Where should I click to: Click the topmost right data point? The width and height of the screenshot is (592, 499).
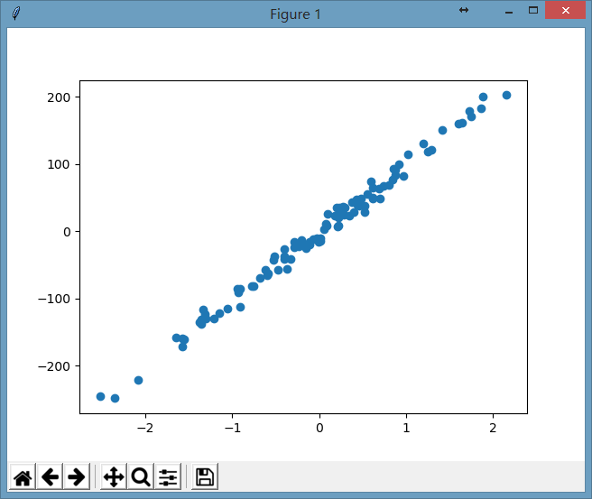(506, 95)
